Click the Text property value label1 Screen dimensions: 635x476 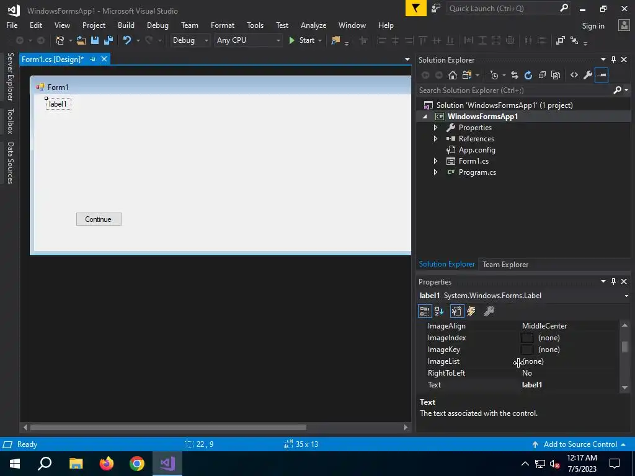[531, 384]
